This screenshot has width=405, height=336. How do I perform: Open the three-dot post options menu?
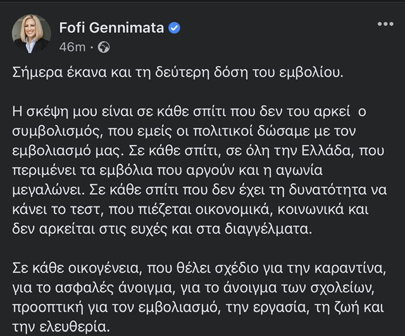pos(385,24)
